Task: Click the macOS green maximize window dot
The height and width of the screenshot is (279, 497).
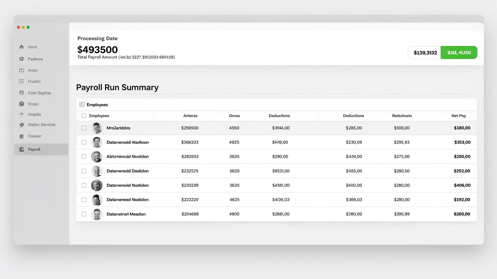Action: point(28,27)
